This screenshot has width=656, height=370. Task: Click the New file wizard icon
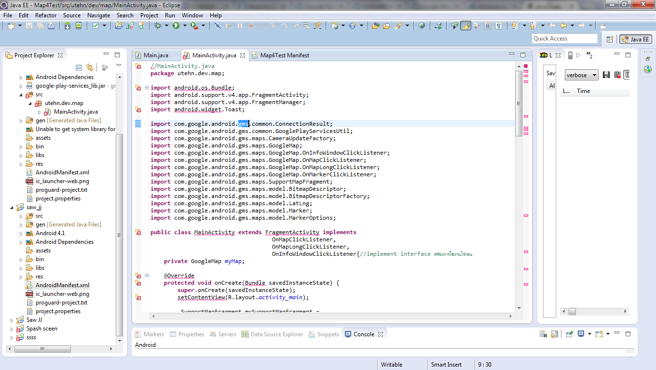tap(11, 26)
